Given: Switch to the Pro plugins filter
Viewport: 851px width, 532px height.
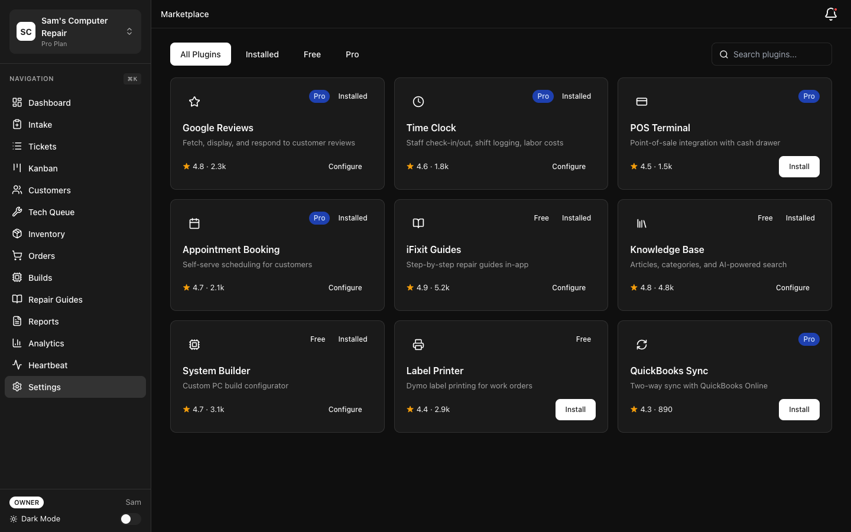Looking at the screenshot, I should (x=352, y=54).
